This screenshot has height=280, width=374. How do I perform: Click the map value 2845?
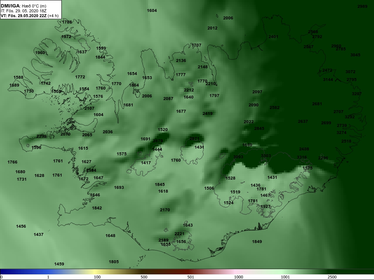point(259,128)
